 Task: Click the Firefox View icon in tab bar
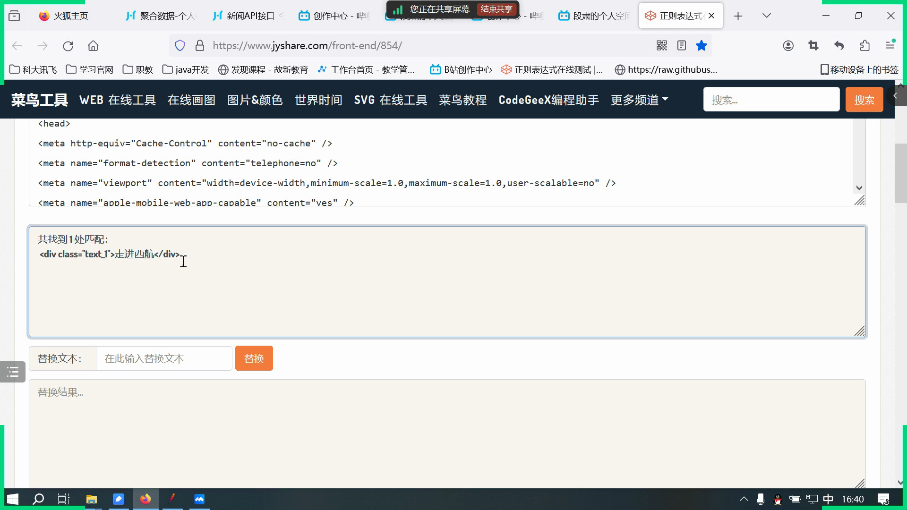14,16
